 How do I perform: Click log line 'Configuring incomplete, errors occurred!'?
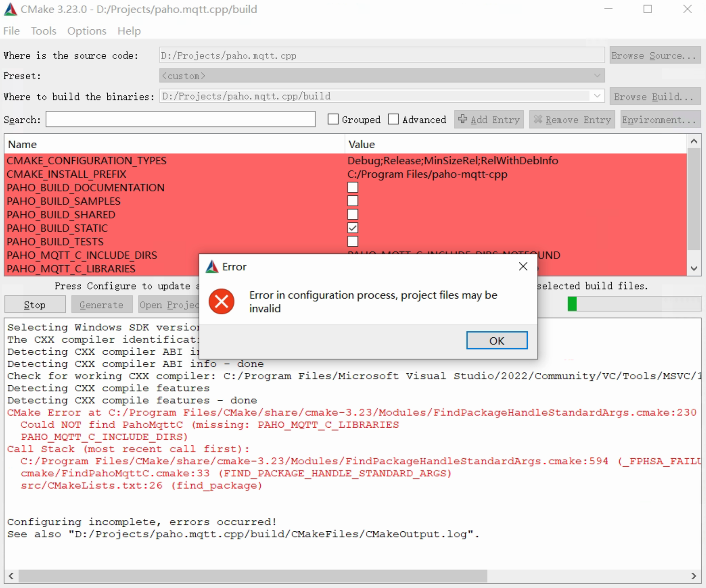(142, 522)
